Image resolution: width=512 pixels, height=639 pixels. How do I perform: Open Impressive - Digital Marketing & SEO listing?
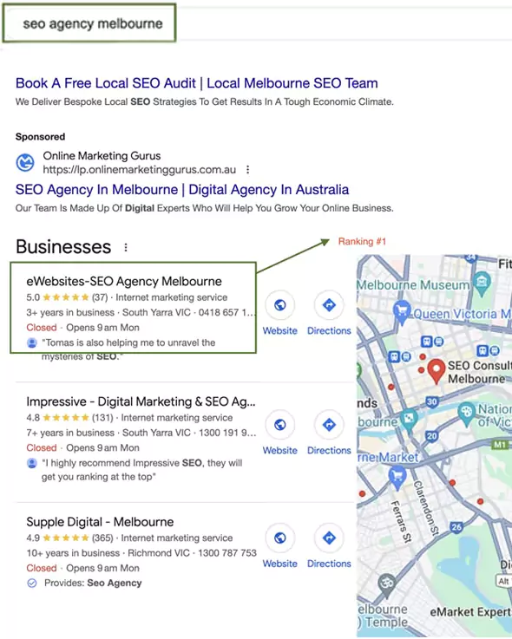141,401
